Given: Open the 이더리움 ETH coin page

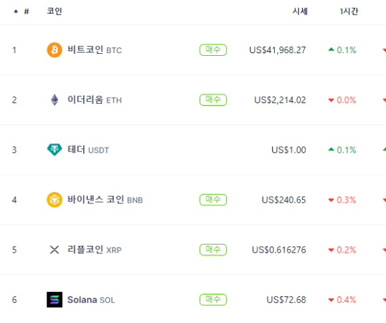Looking at the screenshot, I should pos(95,100).
